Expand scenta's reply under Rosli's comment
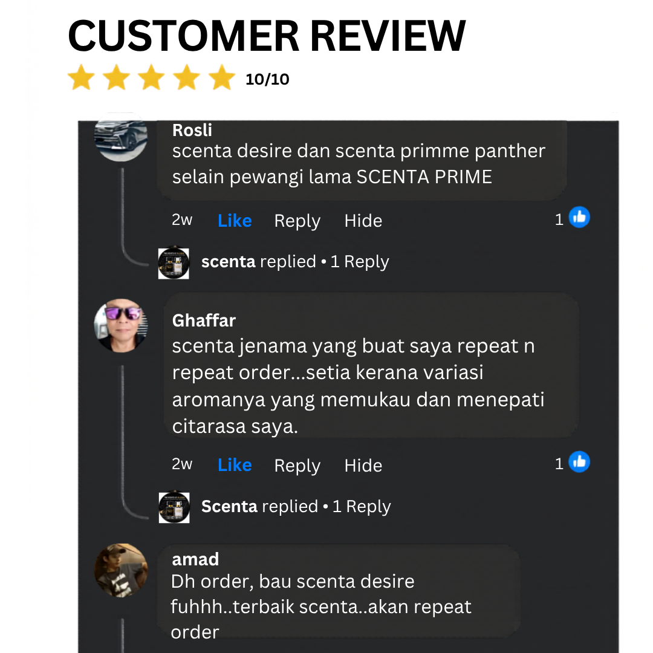The height and width of the screenshot is (653, 653). (x=295, y=262)
